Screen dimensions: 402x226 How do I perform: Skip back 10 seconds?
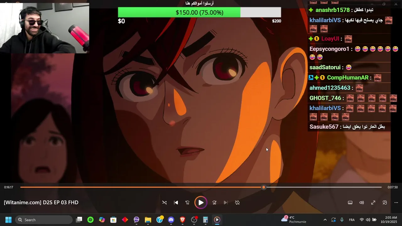click(187, 203)
